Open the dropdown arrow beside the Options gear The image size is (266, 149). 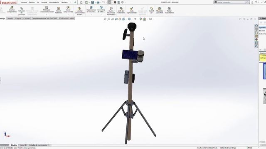pos(125,2)
